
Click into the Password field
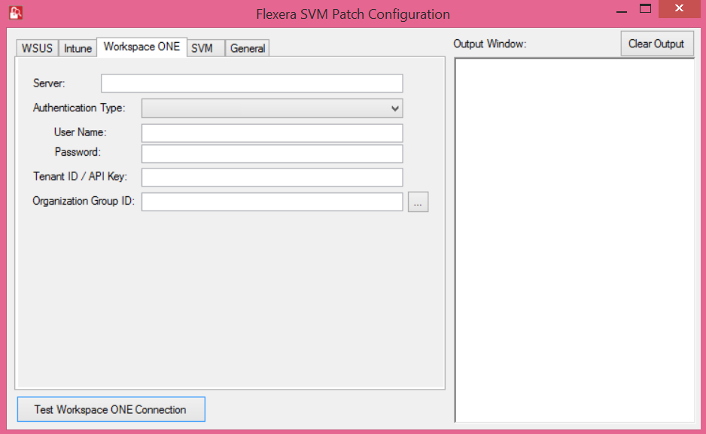pos(272,153)
